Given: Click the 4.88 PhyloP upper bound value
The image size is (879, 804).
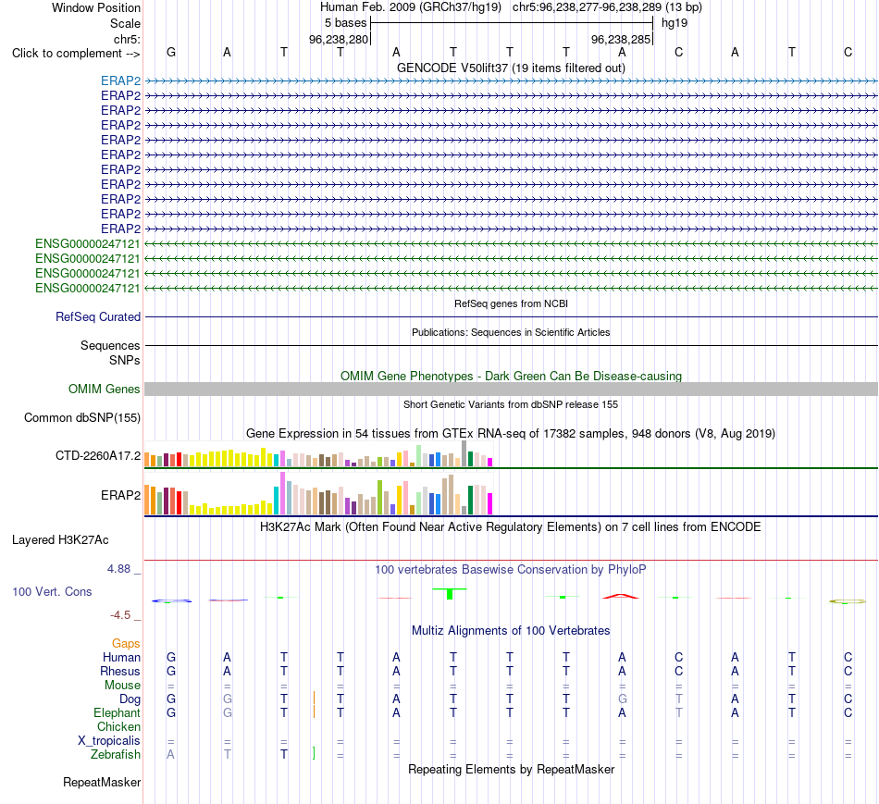Looking at the screenshot, I should [x=118, y=569].
